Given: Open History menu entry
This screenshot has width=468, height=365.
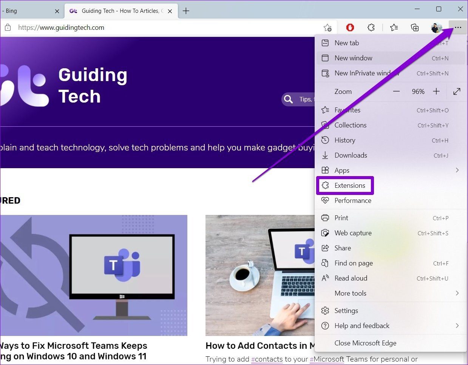Looking at the screenshot, I should (x=391, y=140).
